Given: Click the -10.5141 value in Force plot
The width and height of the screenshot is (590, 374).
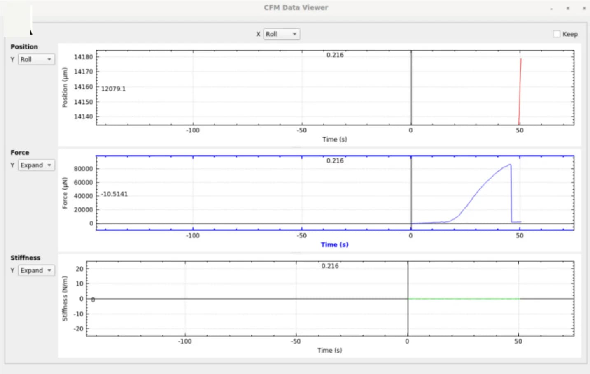Looking at the screenshot, I should [114, 194].
